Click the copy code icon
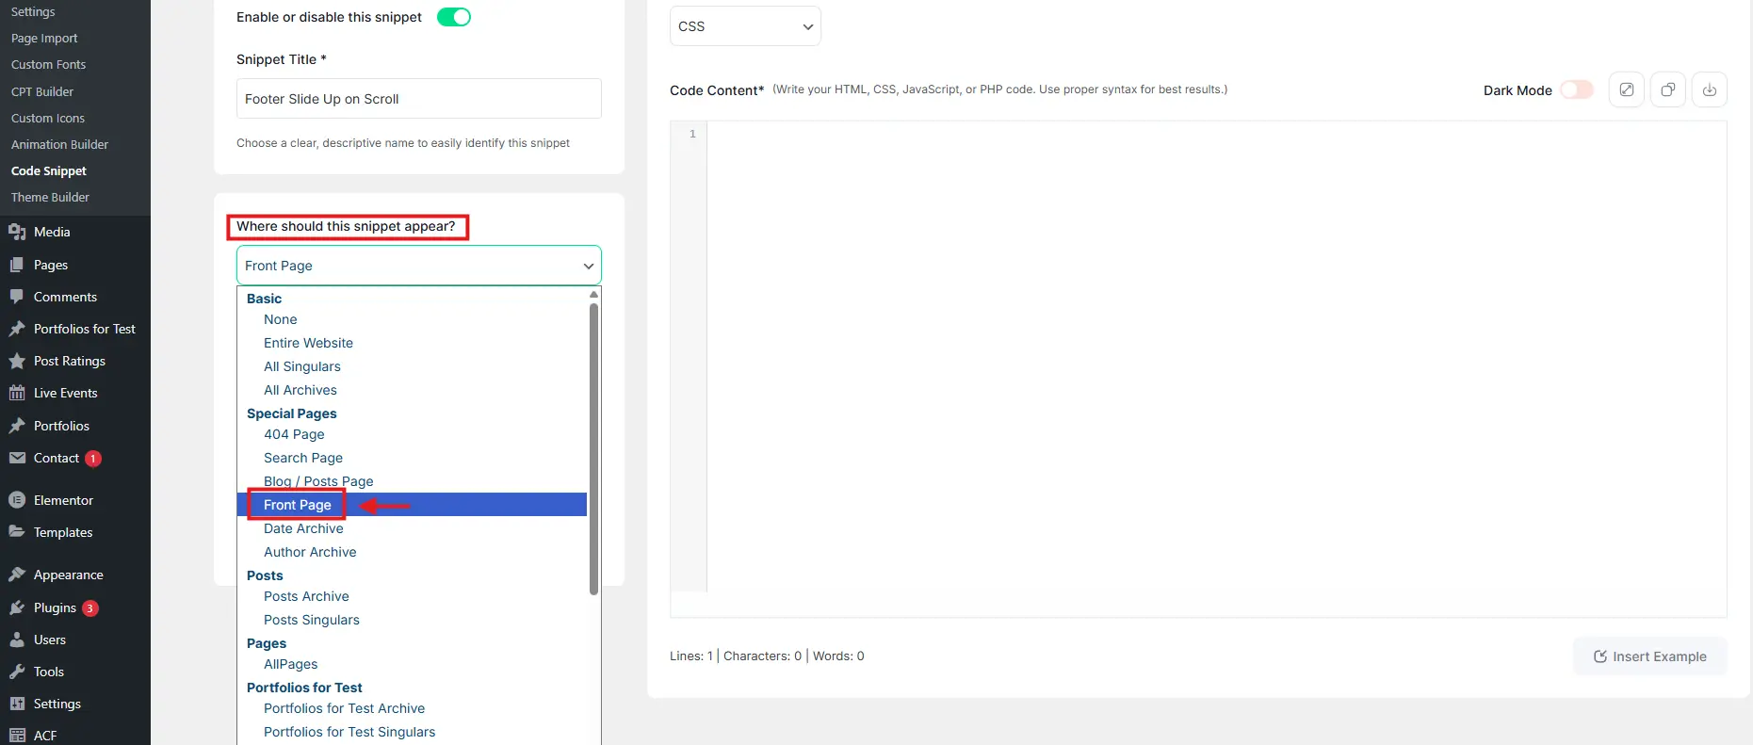The width and height of the screenshot is (1753, 745). (x=1667, y=90)
